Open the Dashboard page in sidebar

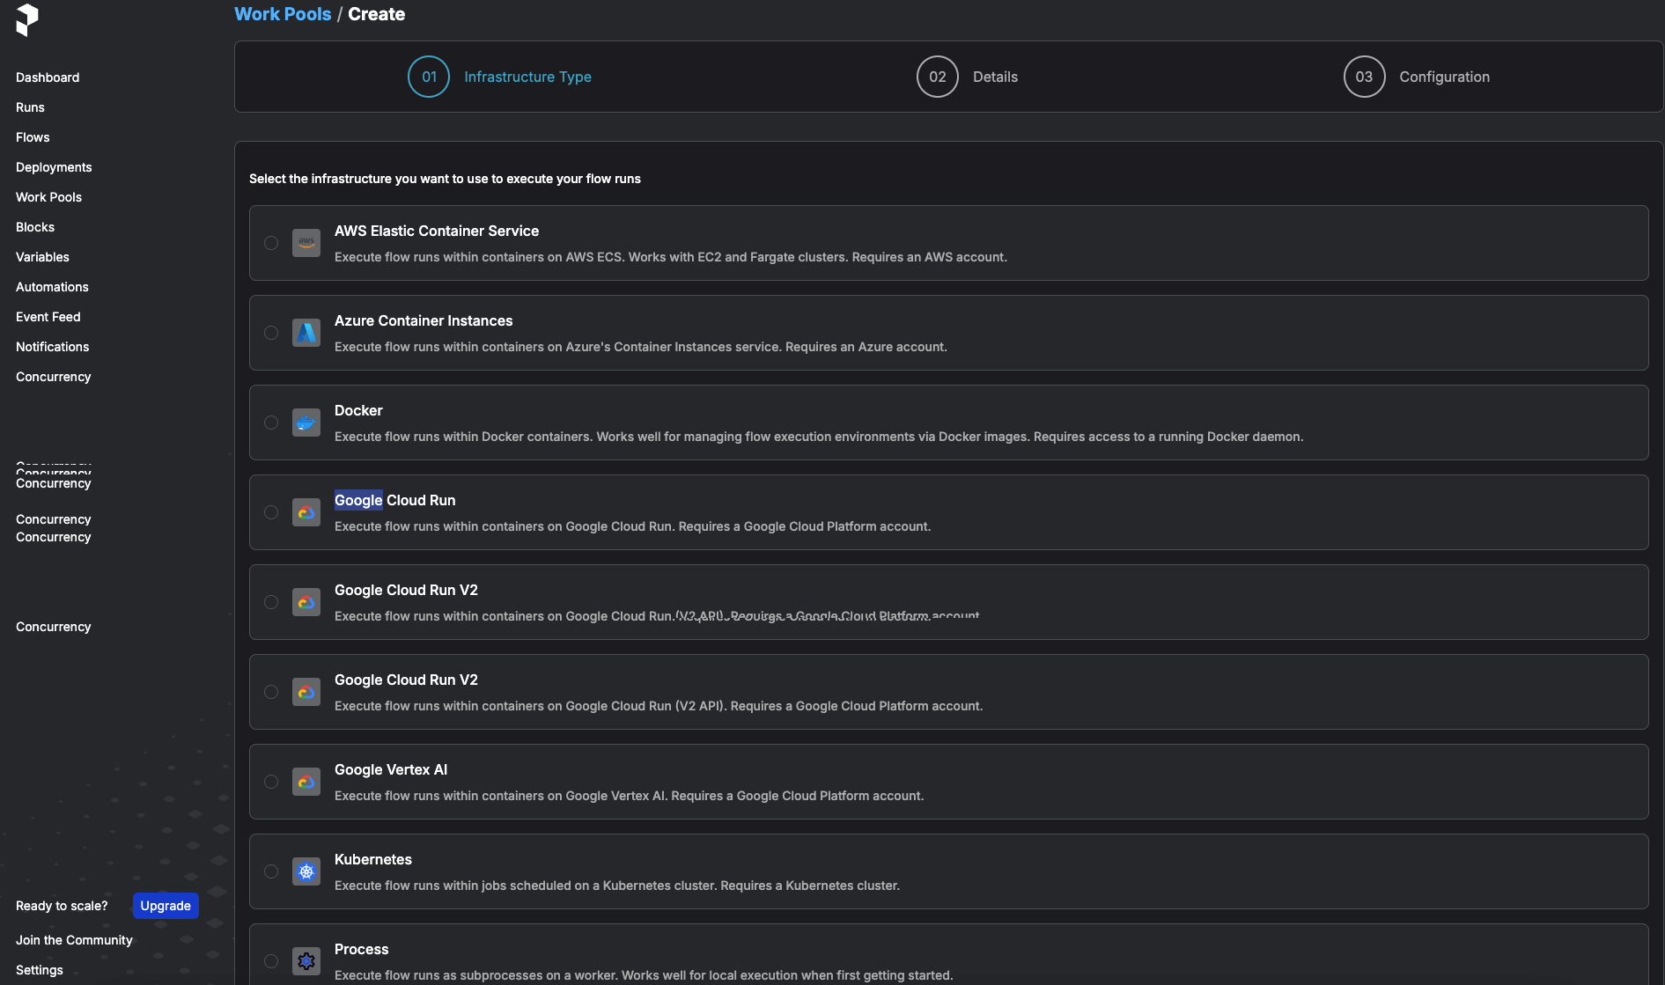tap(48, 77)
